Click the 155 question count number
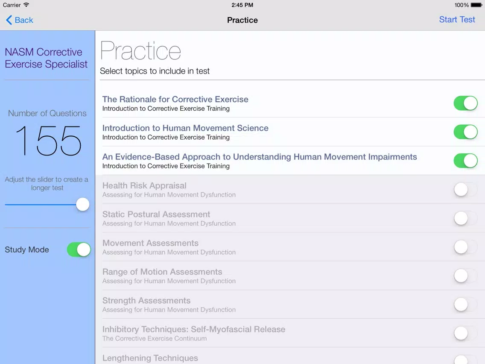The height and width of the screenshot is (364, 485). point(48,141)
